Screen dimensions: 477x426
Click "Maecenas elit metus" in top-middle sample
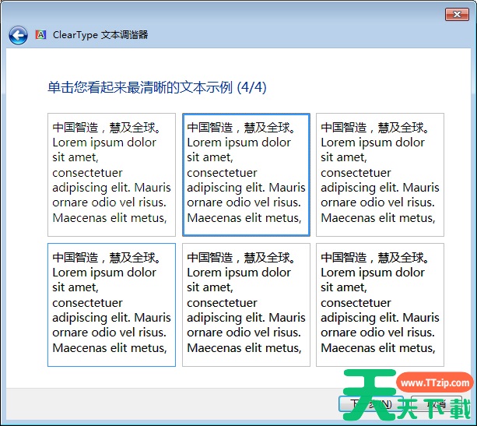(x=244, y=218)
